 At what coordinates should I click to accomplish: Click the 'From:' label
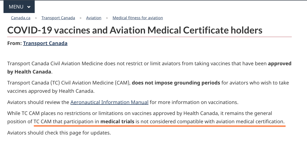(x=14, y=43)
